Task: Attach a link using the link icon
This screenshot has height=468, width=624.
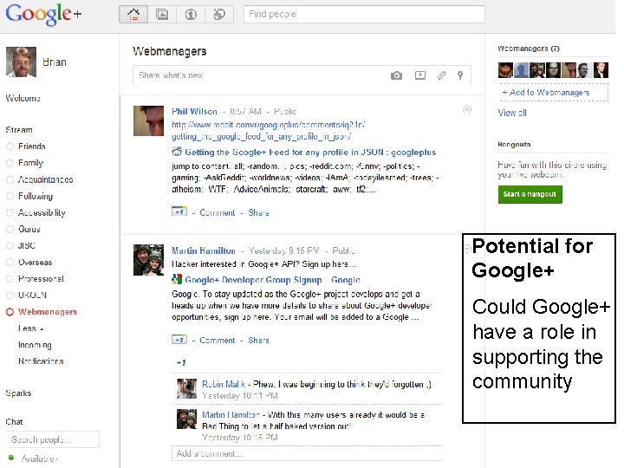Action: pos(441,75)
